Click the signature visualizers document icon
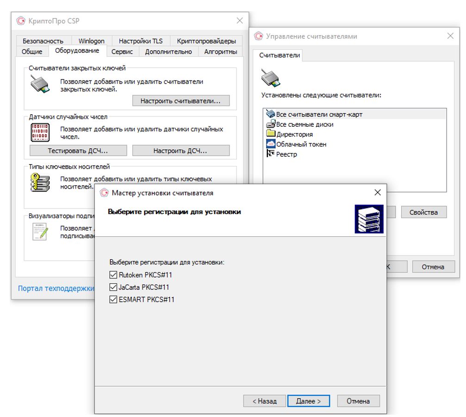The image size is (466, 417). (40, 232)
